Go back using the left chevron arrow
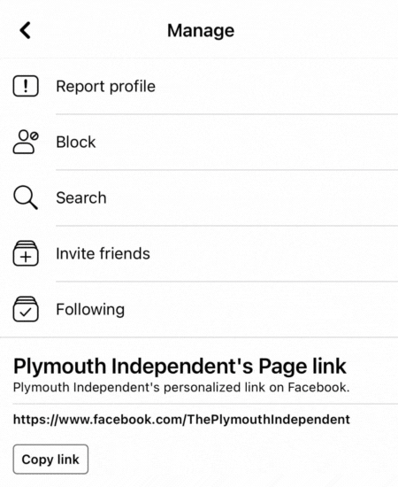Viewport: 398px width, 487px height. click(26, 30)
